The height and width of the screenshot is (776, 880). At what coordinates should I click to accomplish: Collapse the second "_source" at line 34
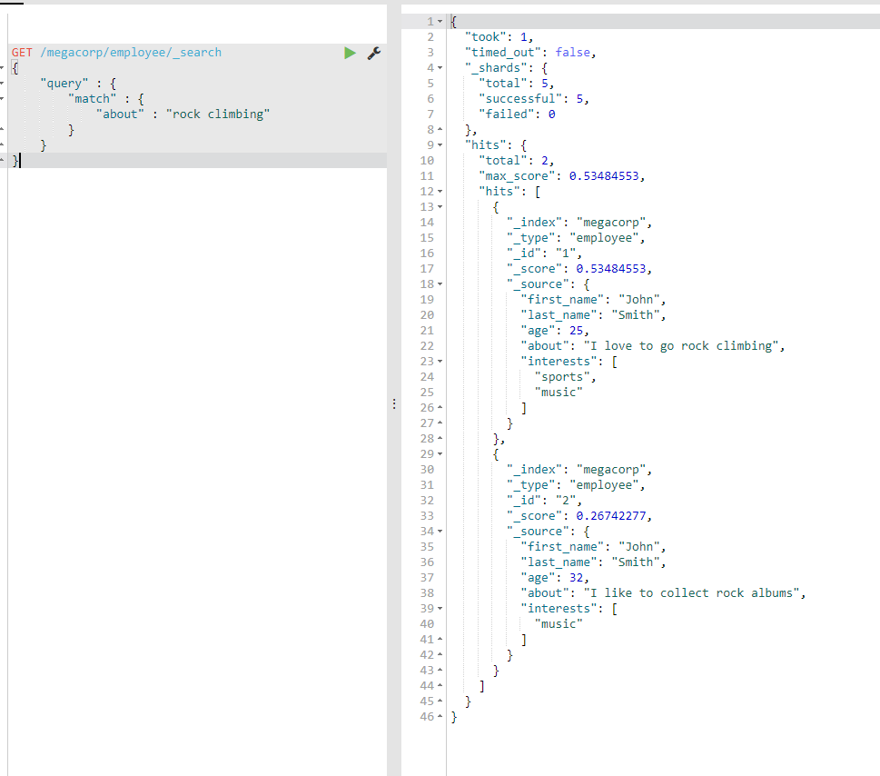pos(440,532)
